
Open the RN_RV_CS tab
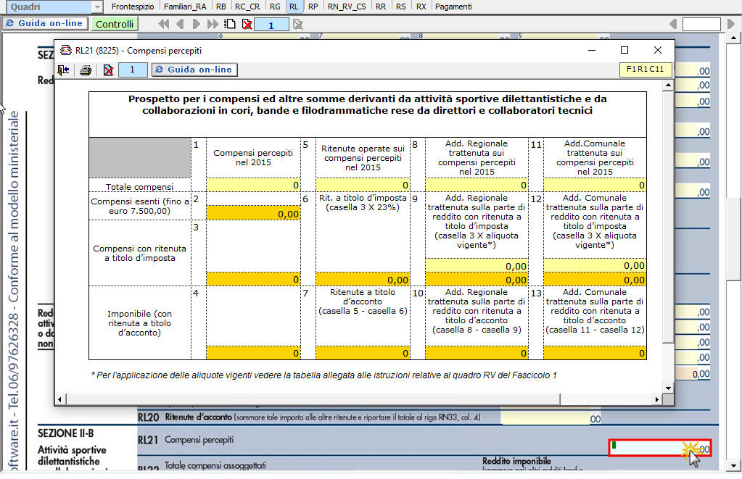coord(347,7)
